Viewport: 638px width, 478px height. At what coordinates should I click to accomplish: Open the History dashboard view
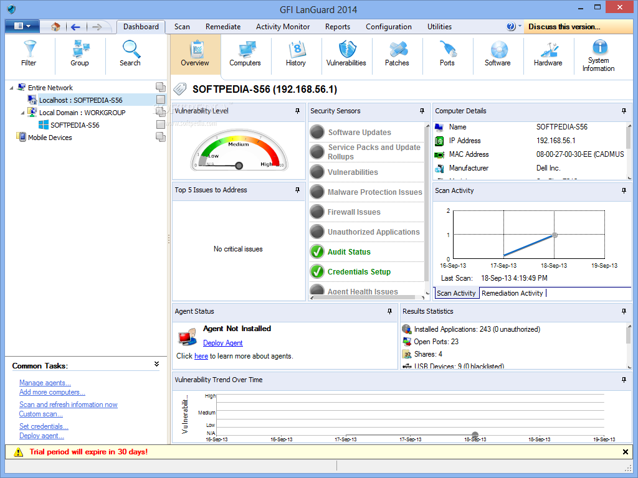click(x=296, y=54)
